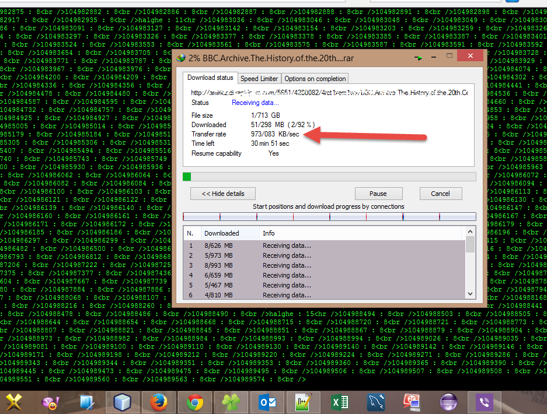Image resolution: width=547 pixels, height=414 pixels.
Task: Launch Outlook from the taskbar
Action: click(x=267, y=402)
